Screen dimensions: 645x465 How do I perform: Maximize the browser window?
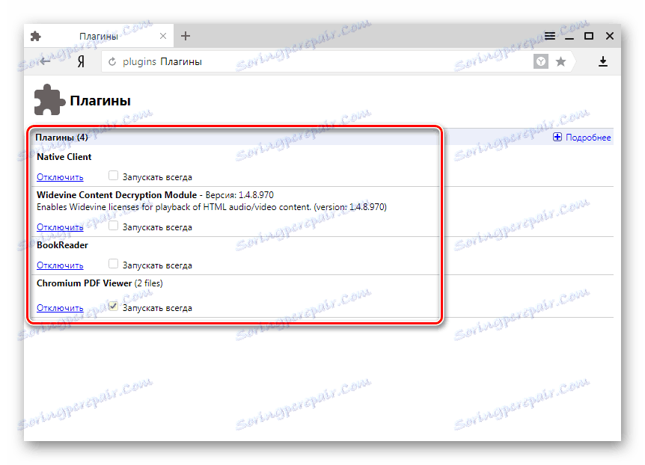click(589, 36)
